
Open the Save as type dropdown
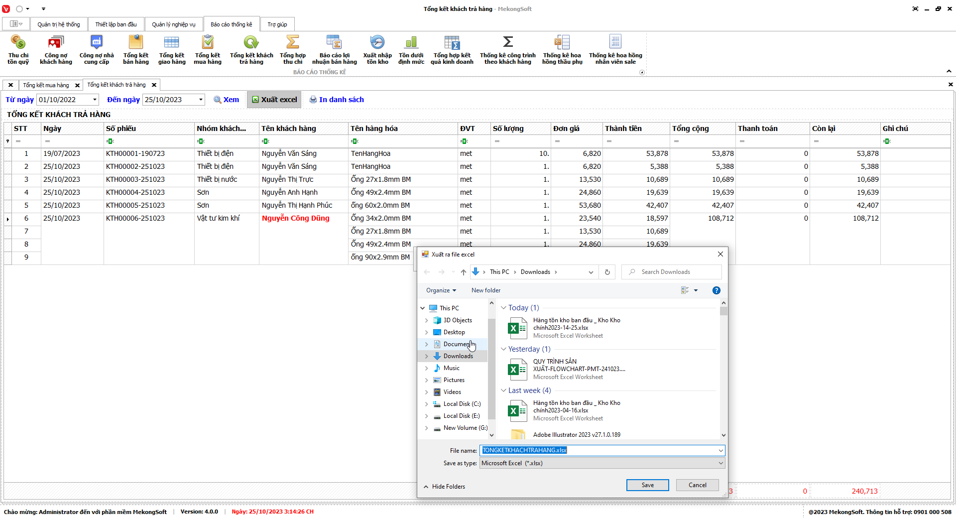click(x=720, y=463)
